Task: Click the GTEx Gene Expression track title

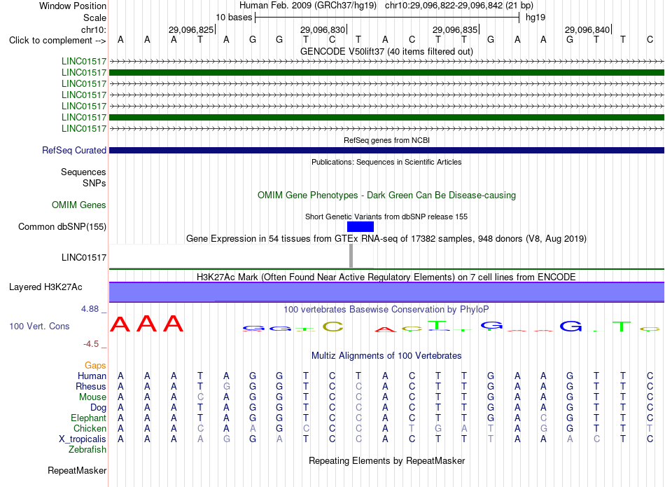Action: tap(386, 239)
